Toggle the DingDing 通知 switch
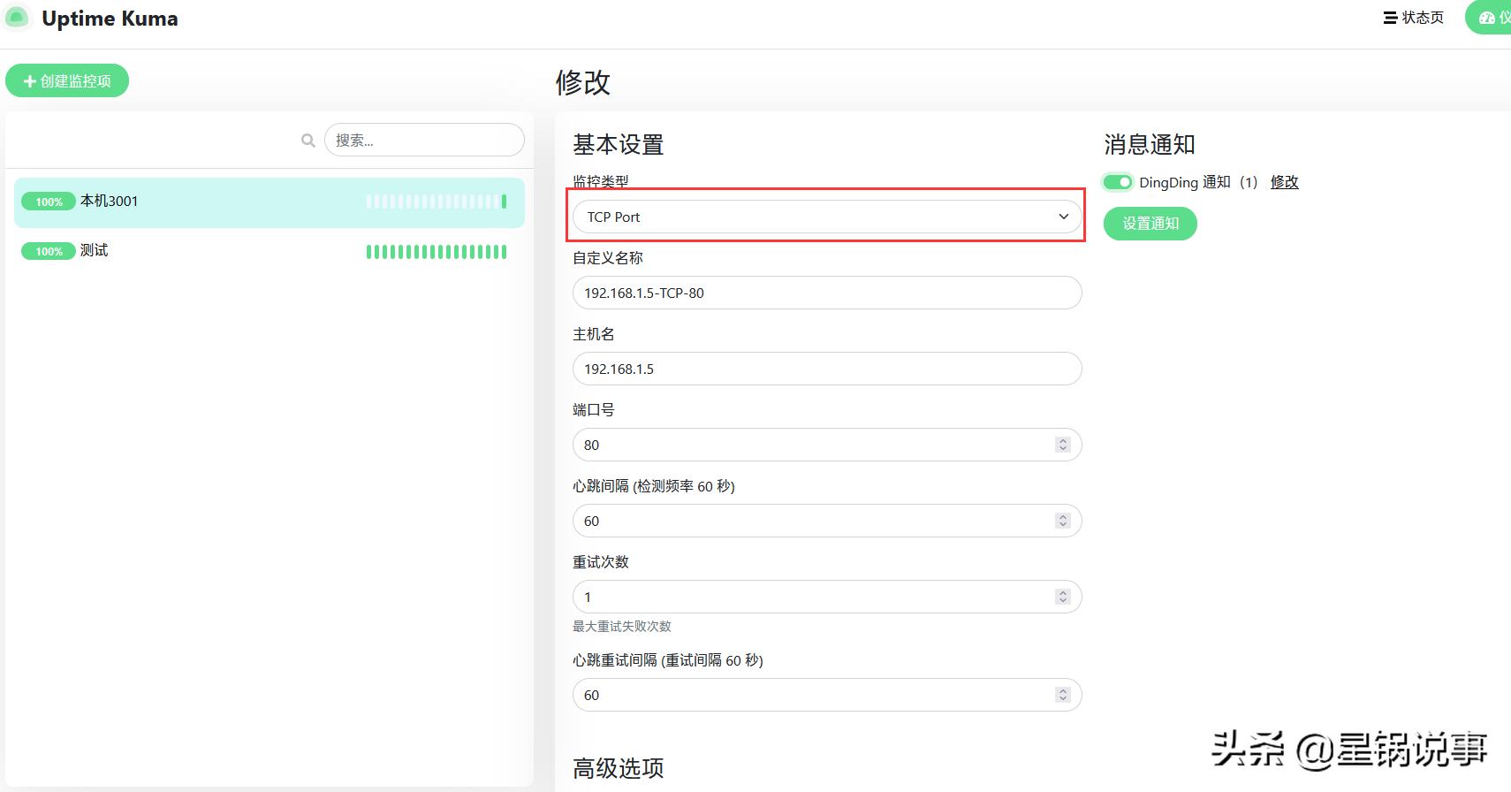The image size is (1511, 792). (x=1118, y=182)
